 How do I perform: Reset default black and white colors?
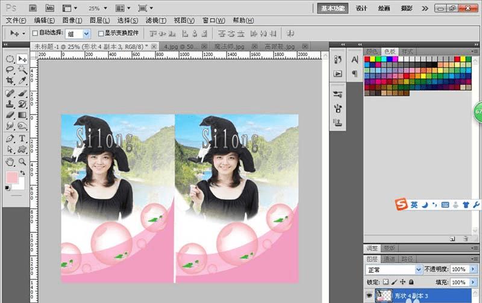coord(7,188)
